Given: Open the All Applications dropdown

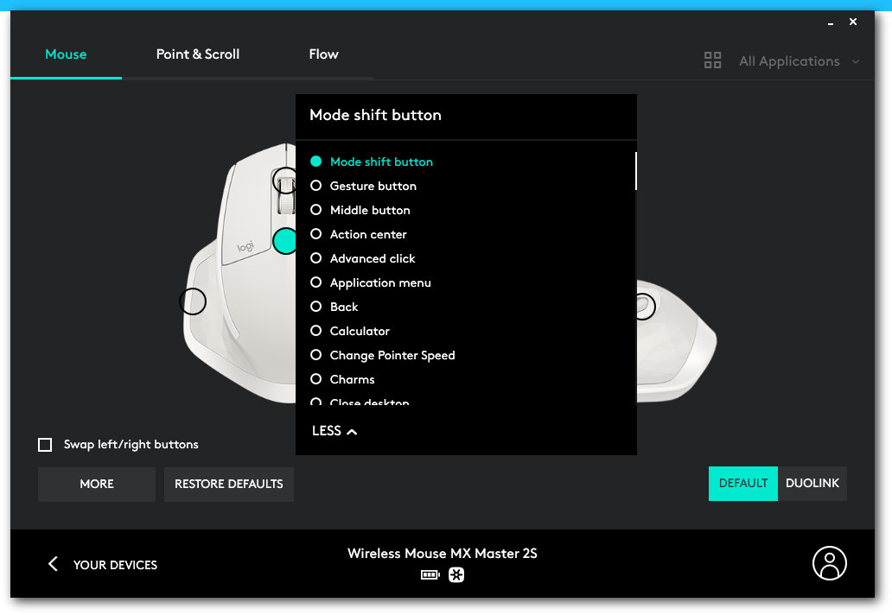Looking at the screenshot, I should [799, 61].
